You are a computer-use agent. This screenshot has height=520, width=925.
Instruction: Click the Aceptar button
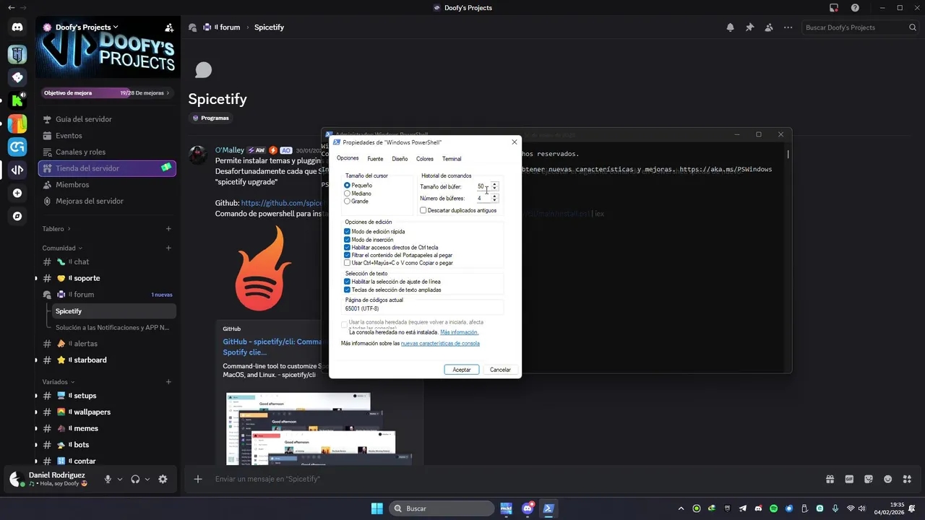coord(461,369)
